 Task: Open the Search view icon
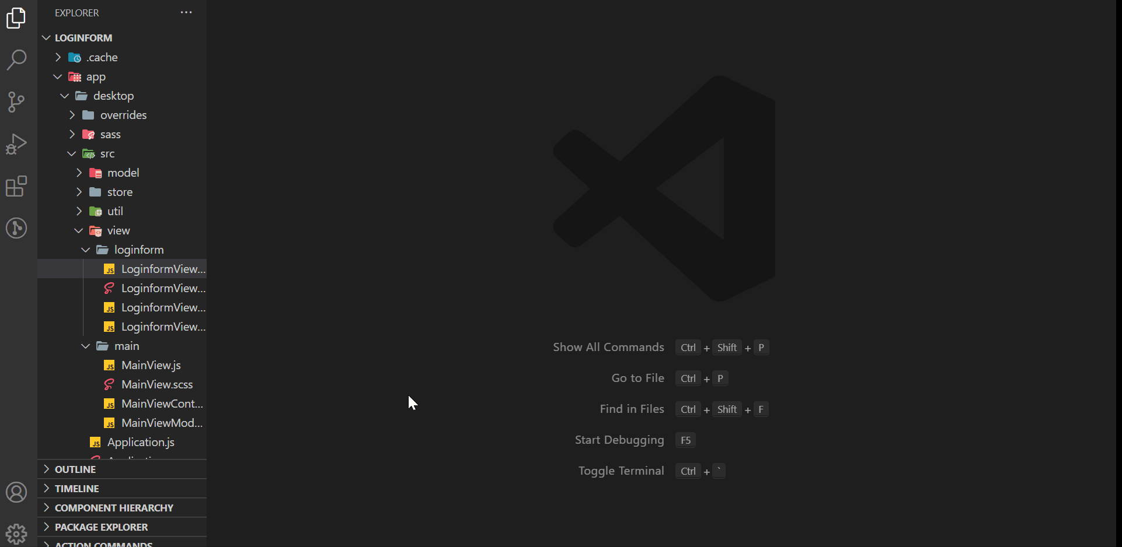coord(16,59)
